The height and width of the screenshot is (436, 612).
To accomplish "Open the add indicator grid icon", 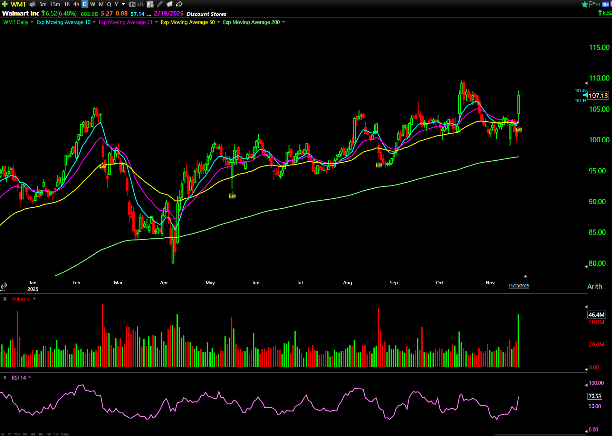I will 150,4.
